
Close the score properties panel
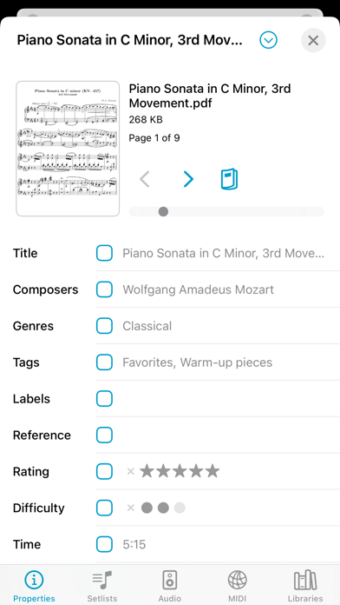click(313, 40)
